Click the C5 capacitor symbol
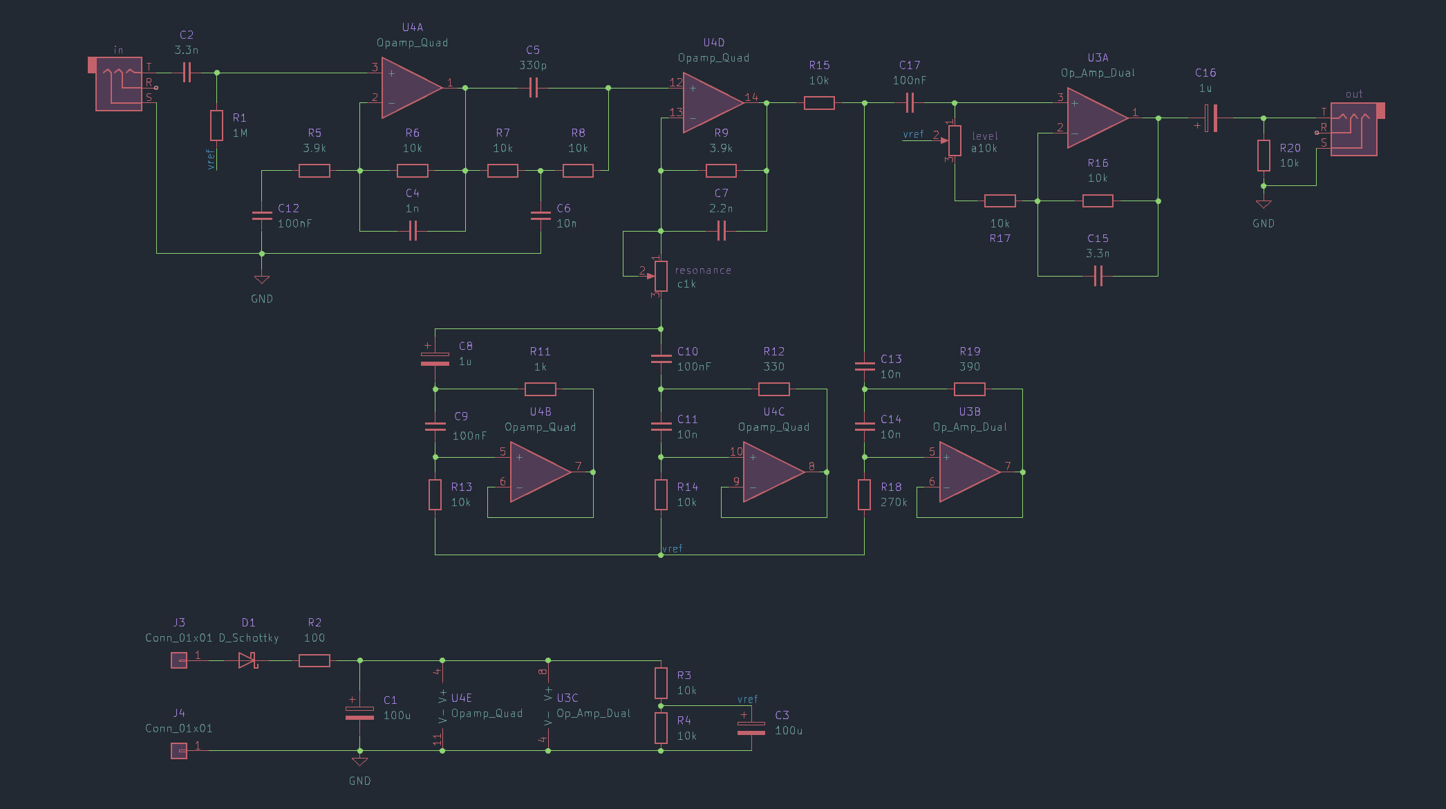1446x809 pixels. [533, 88]
